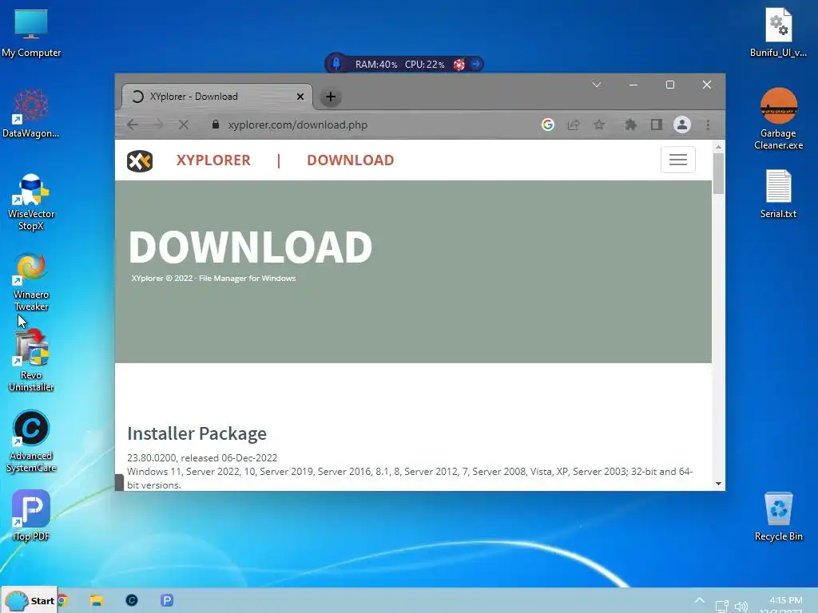Toggle Chrome side panel

click(657, 125)
